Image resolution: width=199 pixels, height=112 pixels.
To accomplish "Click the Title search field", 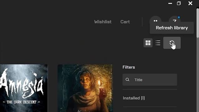I will (x=150, y=80).
